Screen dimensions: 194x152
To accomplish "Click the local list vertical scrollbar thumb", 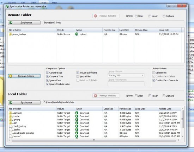I will coord(182,119).
